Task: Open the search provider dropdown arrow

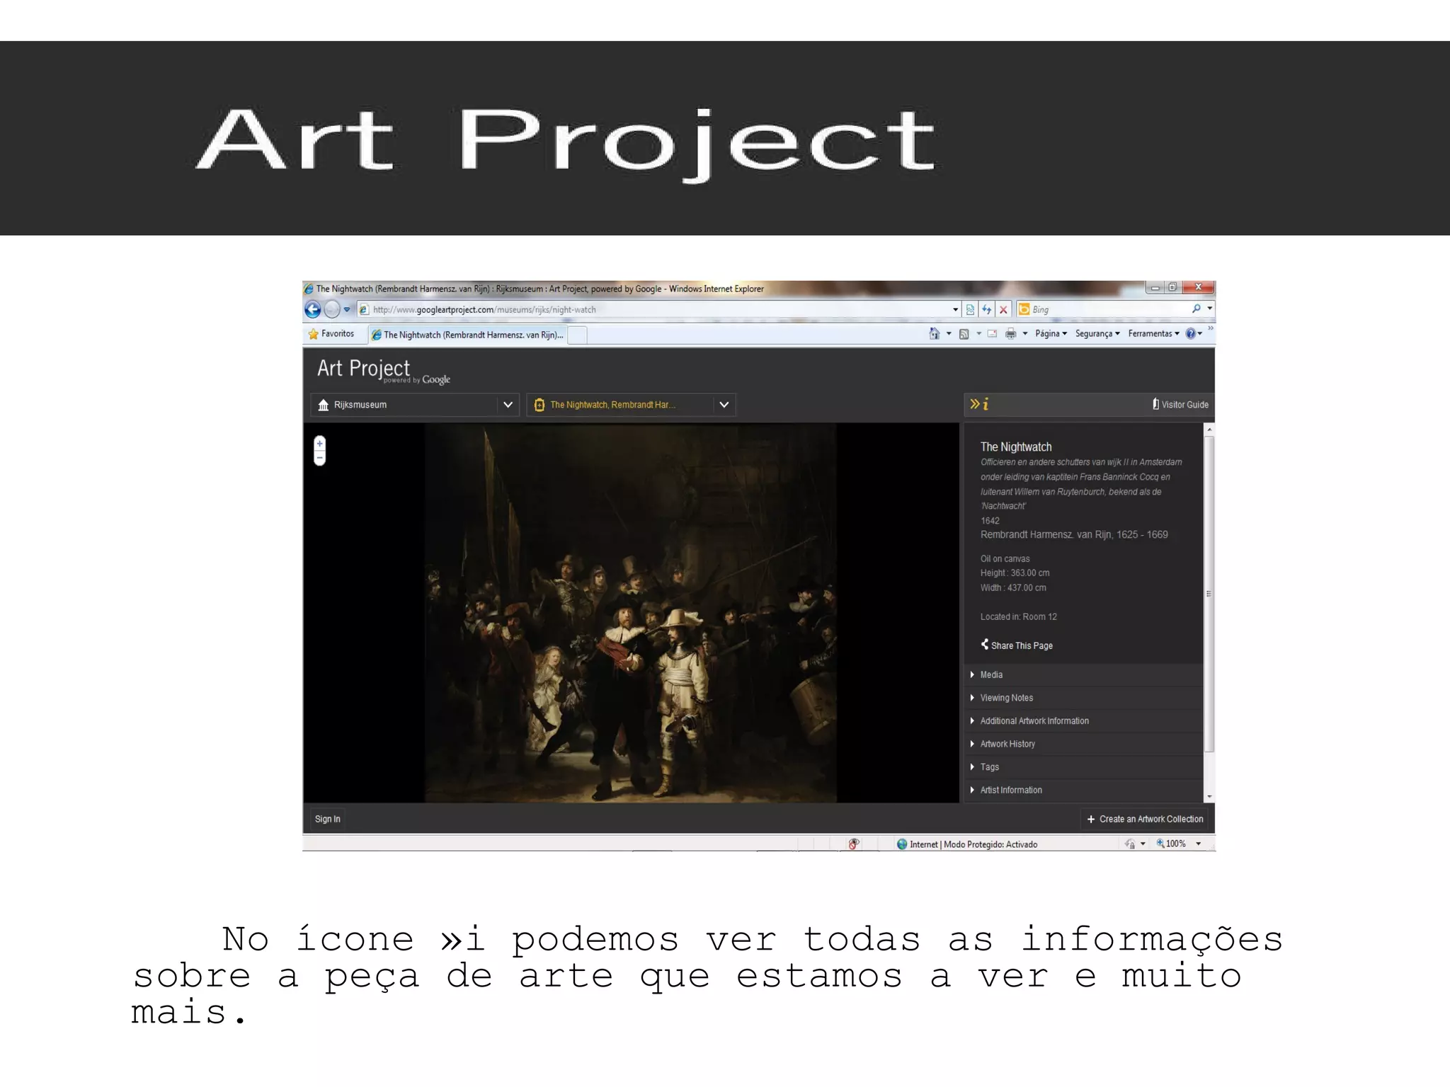Action: point(1209,309)
